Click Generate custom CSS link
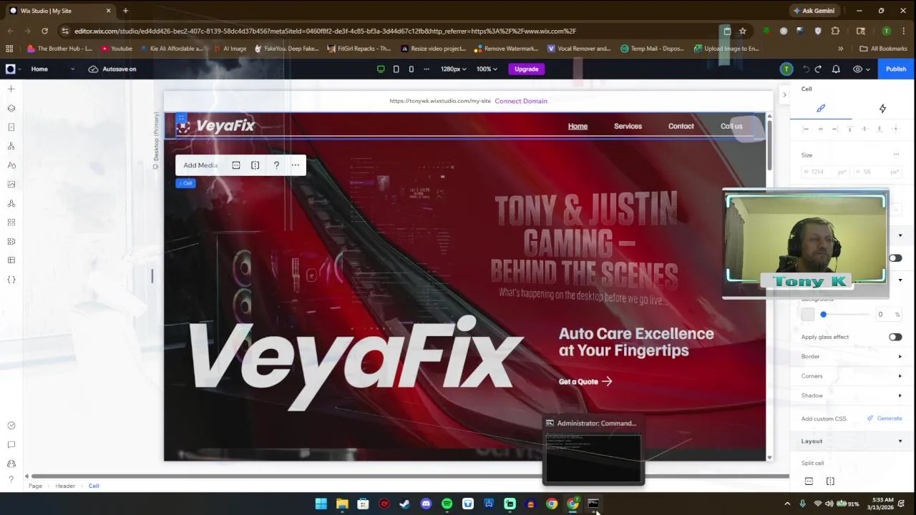The width and height of the screenshot is (916, 515). coord(885,418)
